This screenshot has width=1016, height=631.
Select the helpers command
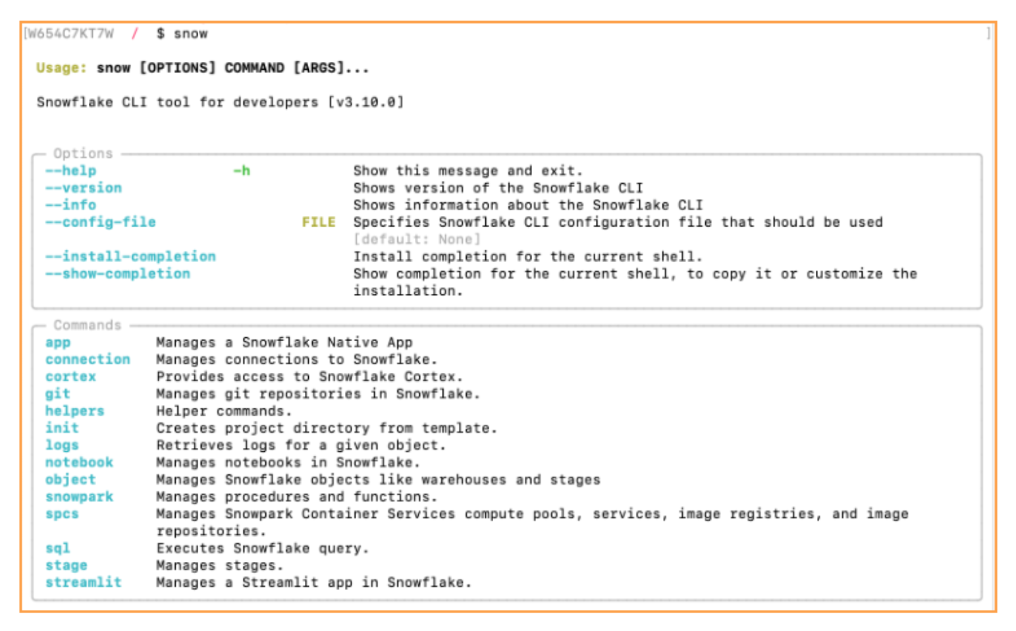[x=75, y=411]
